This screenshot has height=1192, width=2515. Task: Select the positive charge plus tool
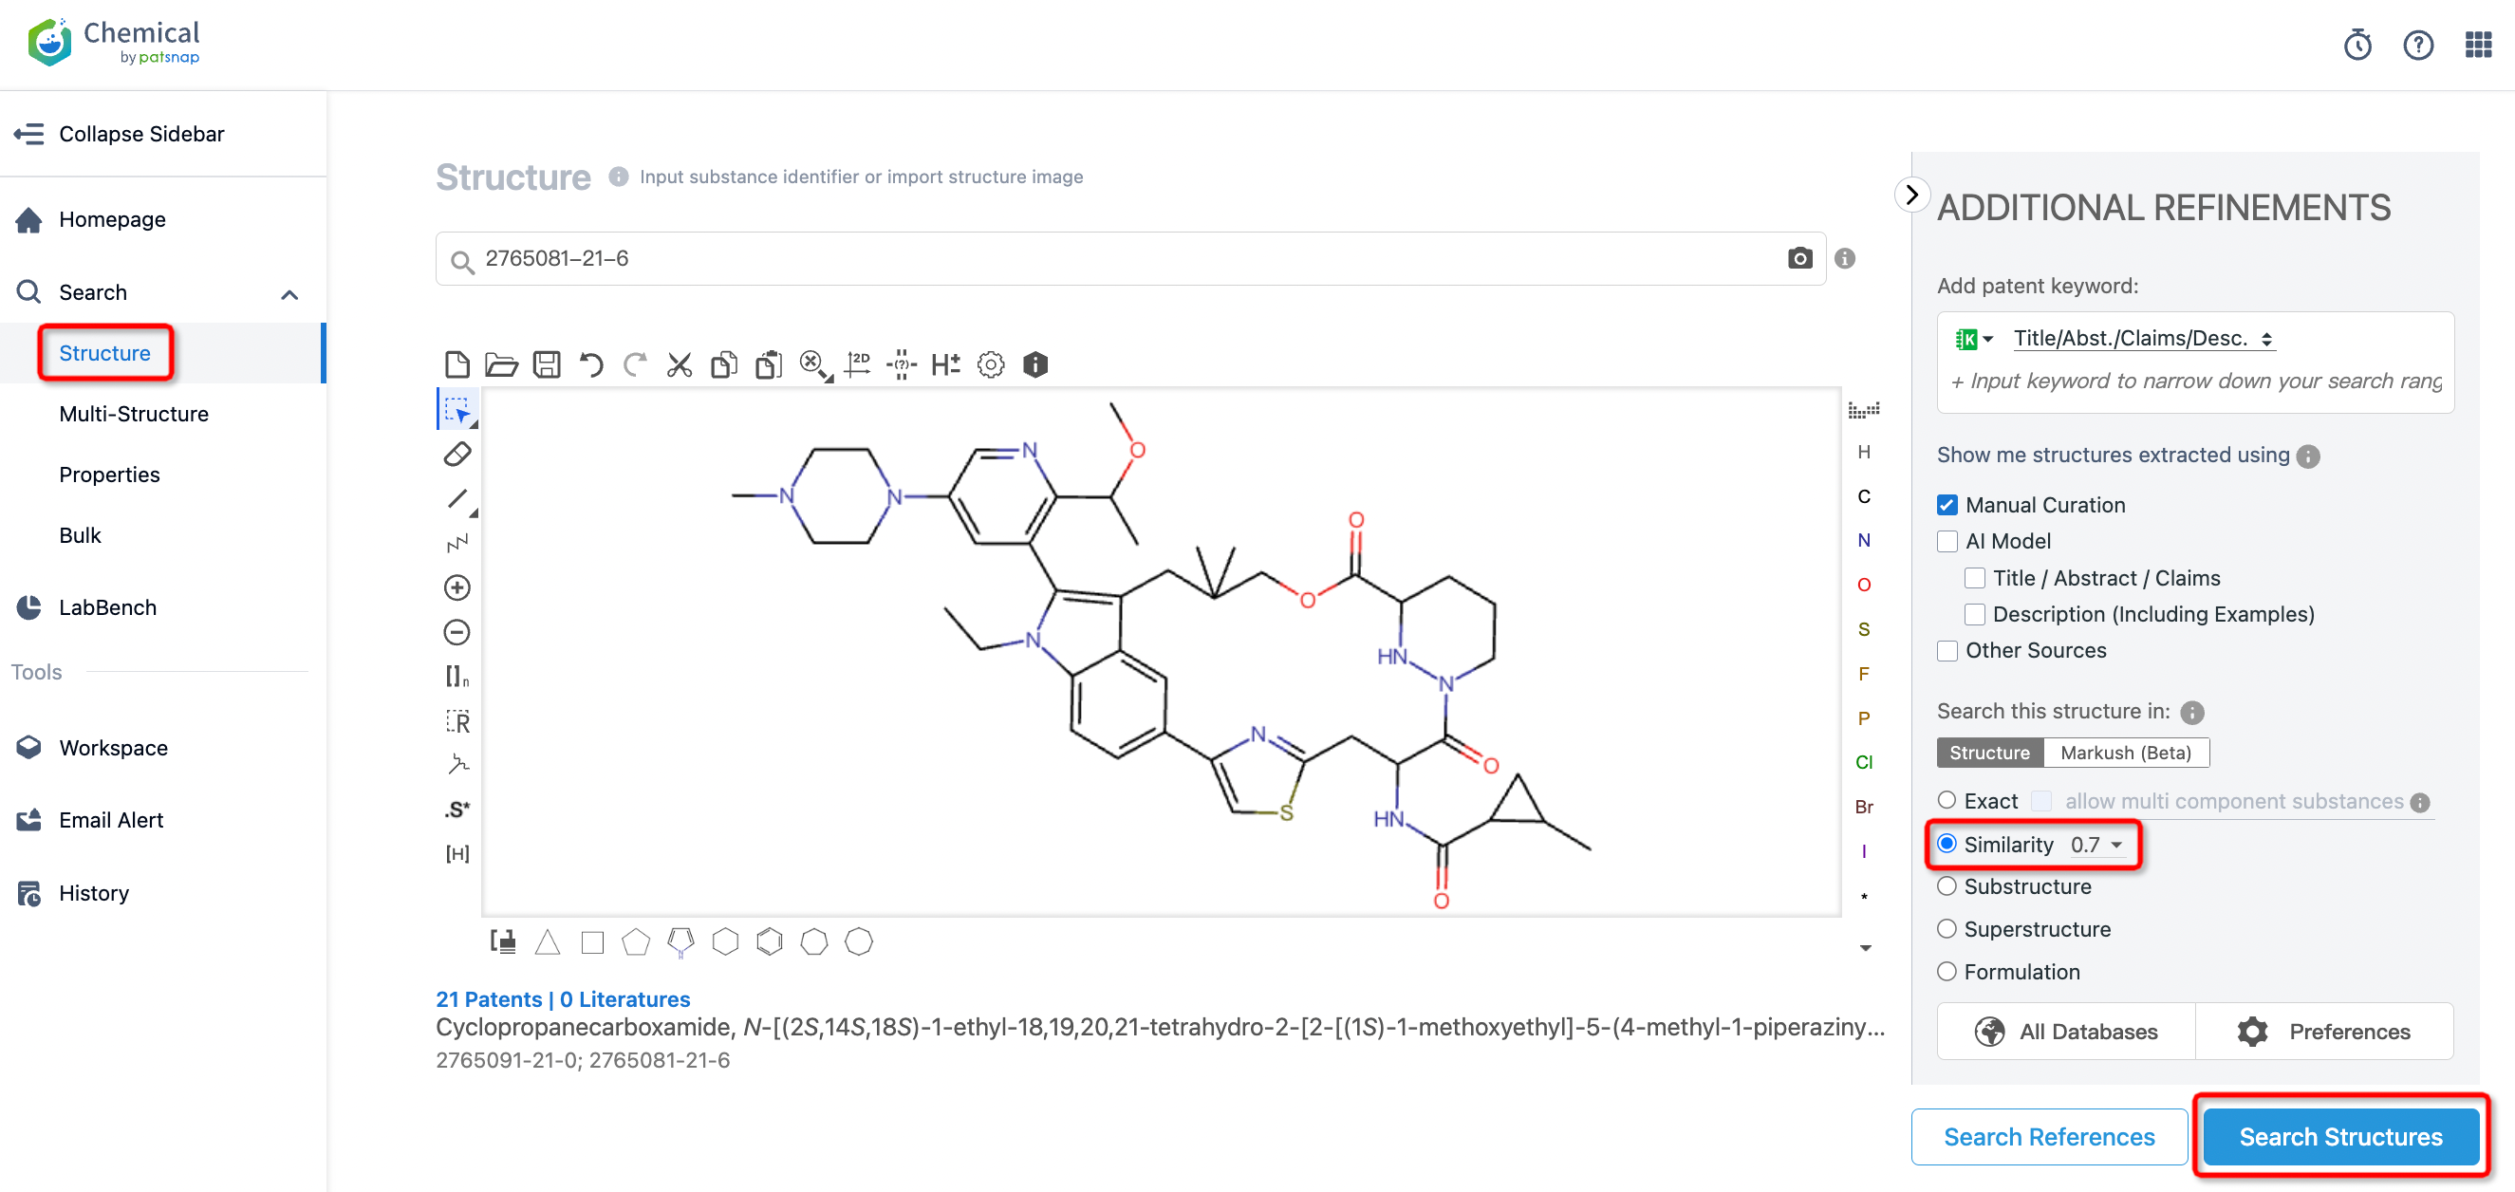point(456,587)
